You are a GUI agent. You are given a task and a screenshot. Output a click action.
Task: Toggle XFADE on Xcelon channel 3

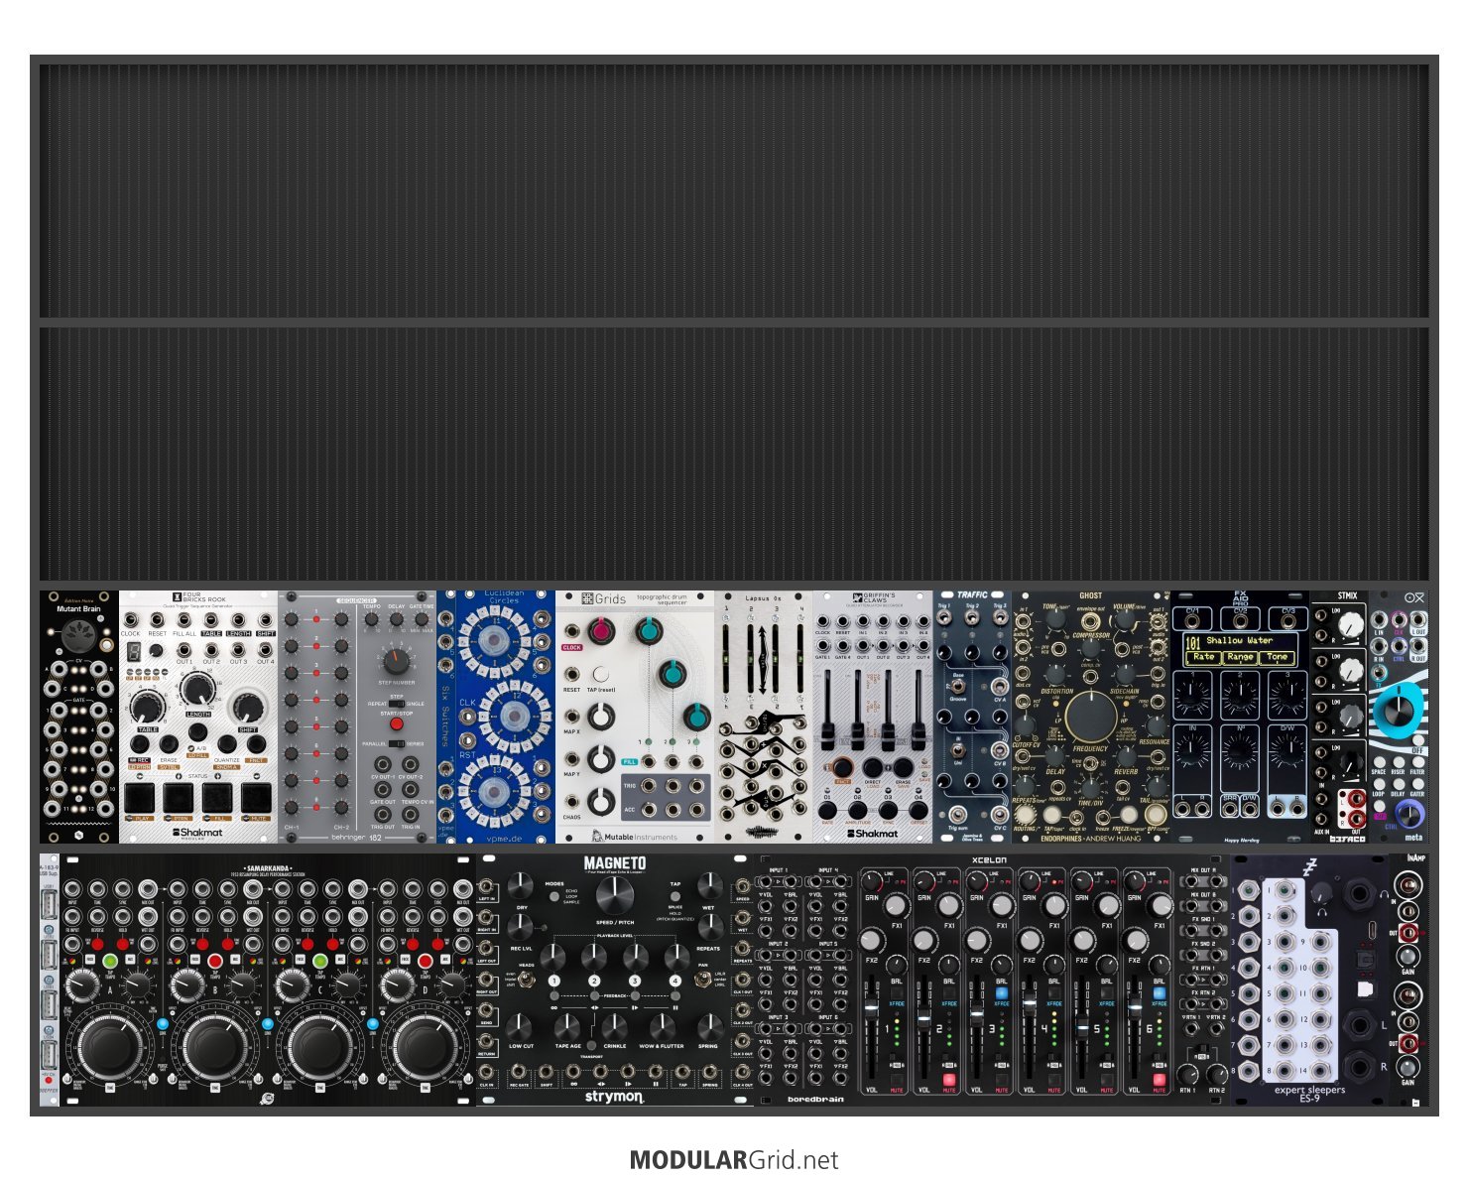click(x=1002, y=991)
